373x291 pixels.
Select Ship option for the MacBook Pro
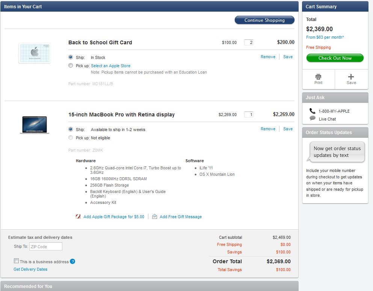coord(71,129)
